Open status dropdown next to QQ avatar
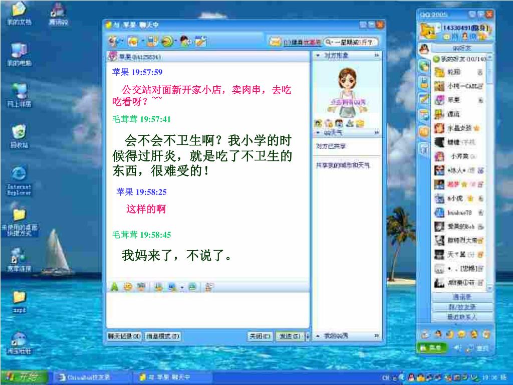 [438, 28]
